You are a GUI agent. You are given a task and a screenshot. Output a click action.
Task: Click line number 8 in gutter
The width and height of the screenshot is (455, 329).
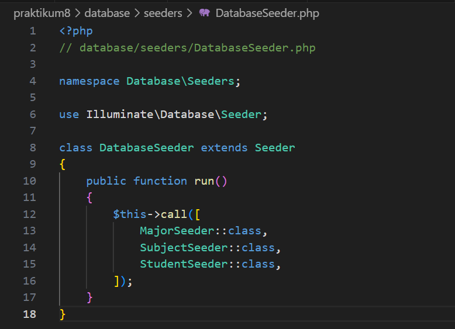point(33,148)
